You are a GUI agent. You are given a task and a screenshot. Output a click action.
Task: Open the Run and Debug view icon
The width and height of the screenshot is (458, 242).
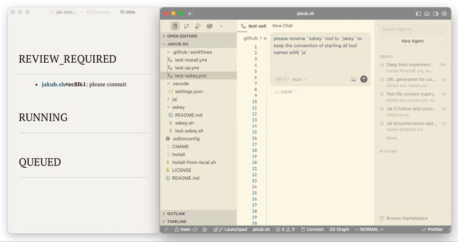[198, 26]
